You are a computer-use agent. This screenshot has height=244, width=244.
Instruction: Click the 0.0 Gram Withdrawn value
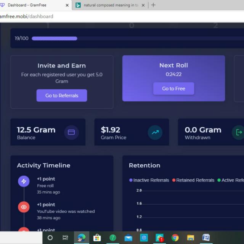click(x=203, y=130)
